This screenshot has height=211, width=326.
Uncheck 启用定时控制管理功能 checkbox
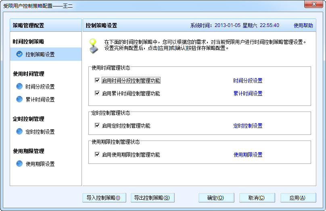point(97,126)
